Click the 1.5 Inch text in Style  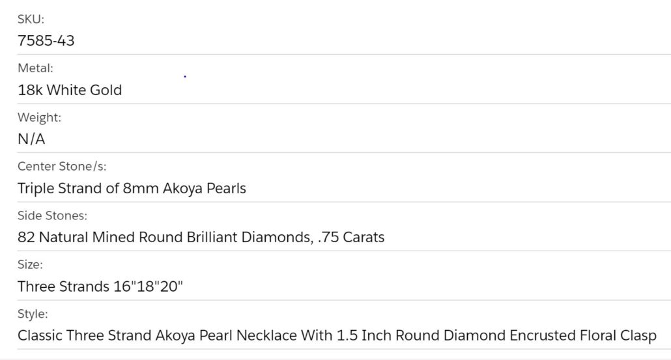pyautogui.click(x=364, y=336)
